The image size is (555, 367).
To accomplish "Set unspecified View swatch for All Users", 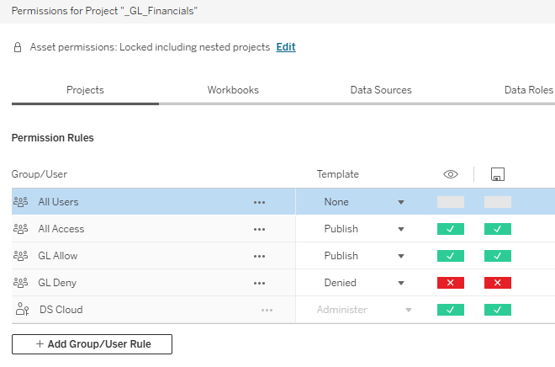I will pyautogui.click(x=451, y=202).
